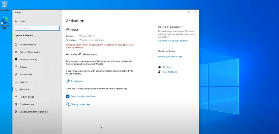
Task: Select the Microsoft Edge desktop shortcut
Action: pyautogui.click(x=5, y=23)
